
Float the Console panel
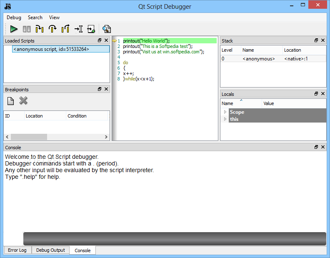tap(316, 147)
